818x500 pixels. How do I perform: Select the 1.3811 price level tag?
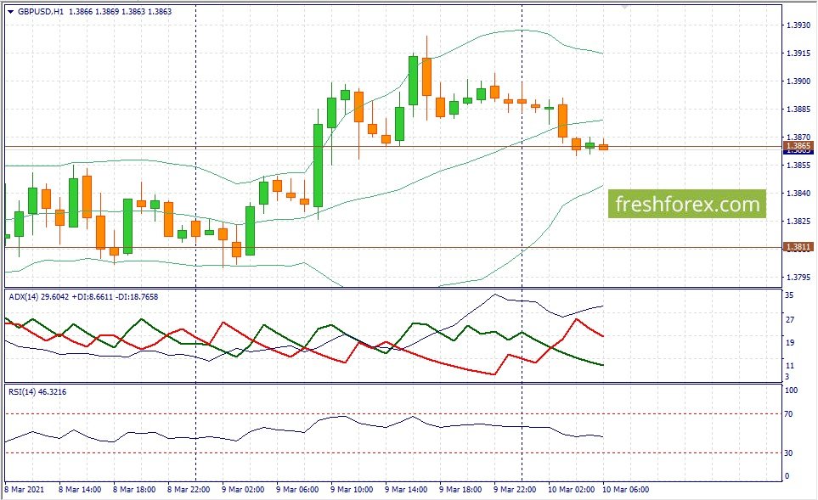click(x=798, y=247)
